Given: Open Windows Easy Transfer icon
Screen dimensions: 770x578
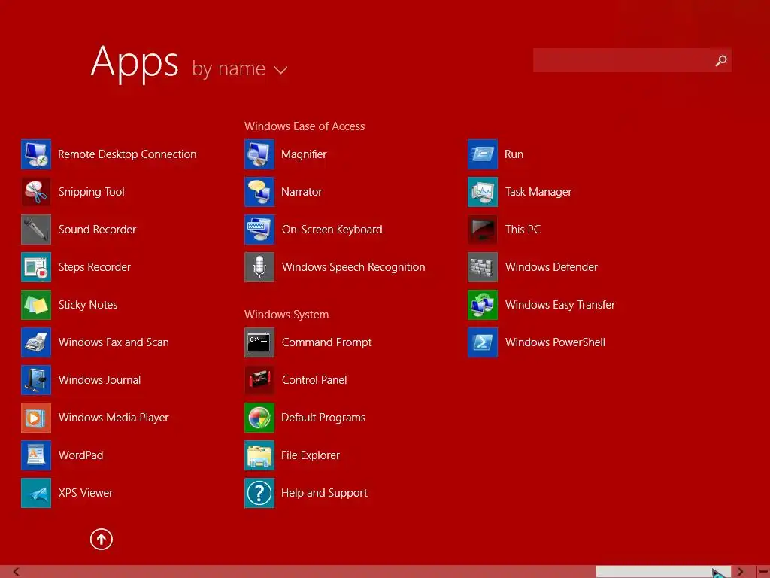Looking at the screenshot, I should [483, 305].
